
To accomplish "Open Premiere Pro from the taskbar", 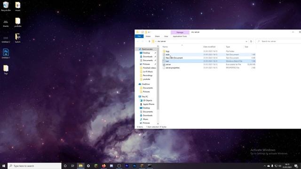I will point(127,166).
